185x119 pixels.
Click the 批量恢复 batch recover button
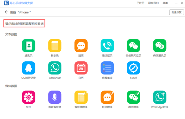pyautogui.click(x=177, y=12)
